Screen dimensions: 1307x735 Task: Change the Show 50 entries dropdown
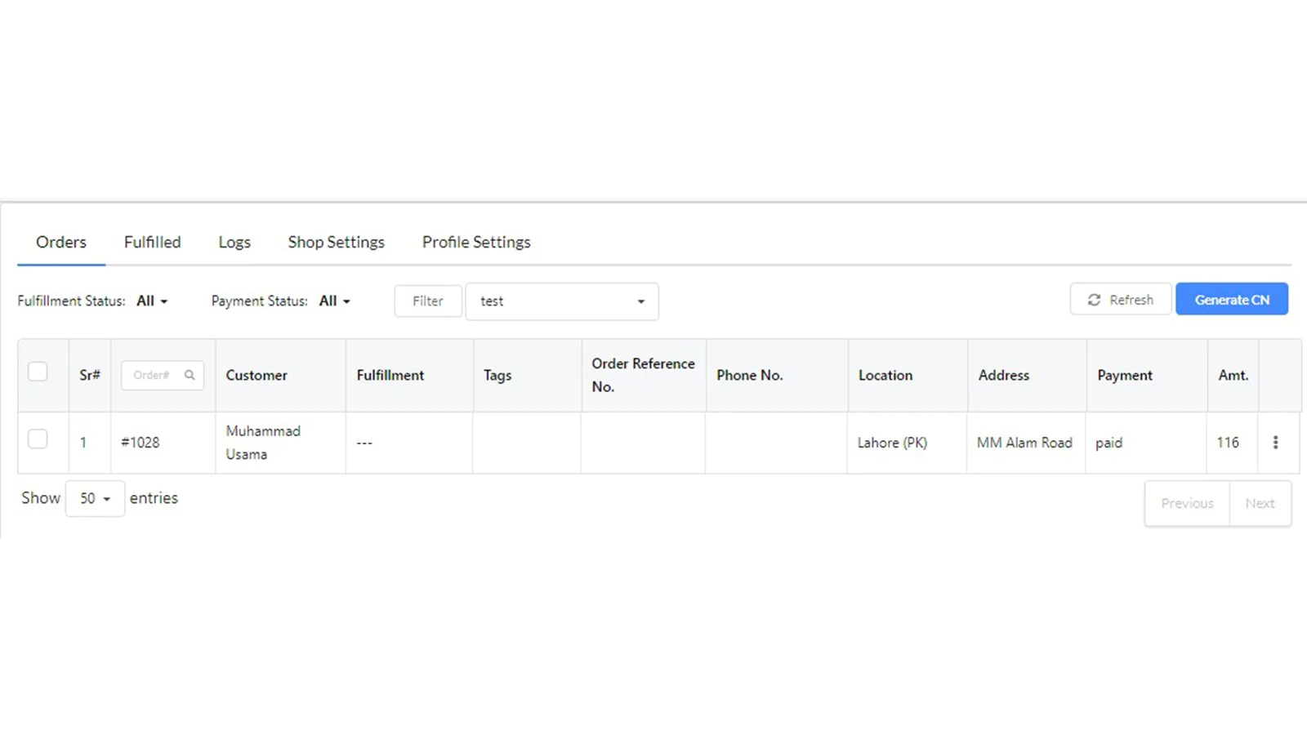tap(95, 498)
